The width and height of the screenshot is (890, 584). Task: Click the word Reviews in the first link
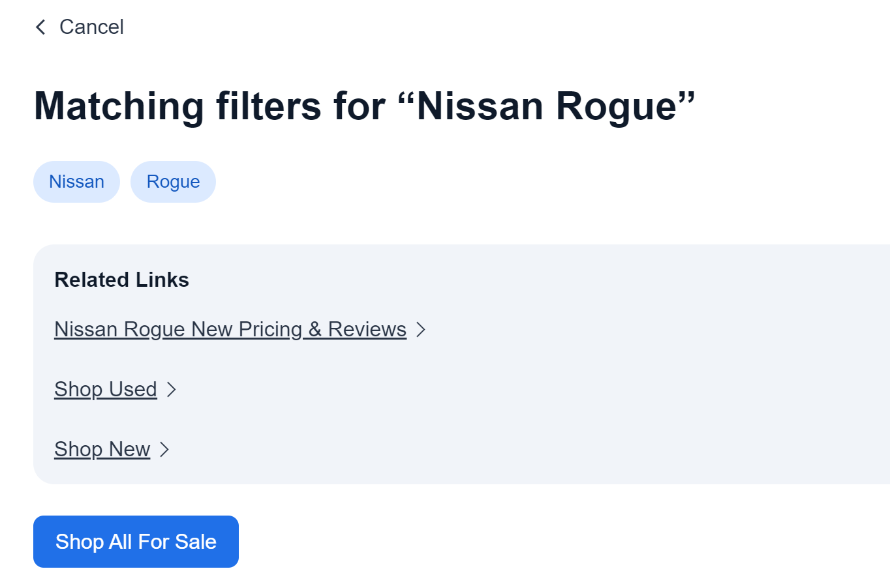[367, 329]
